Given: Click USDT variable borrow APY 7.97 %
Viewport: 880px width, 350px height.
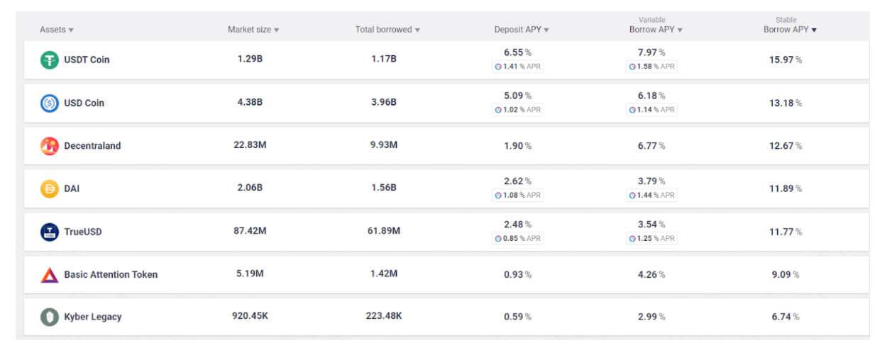Looking at the screenshot, I should [x=651, y=52].
